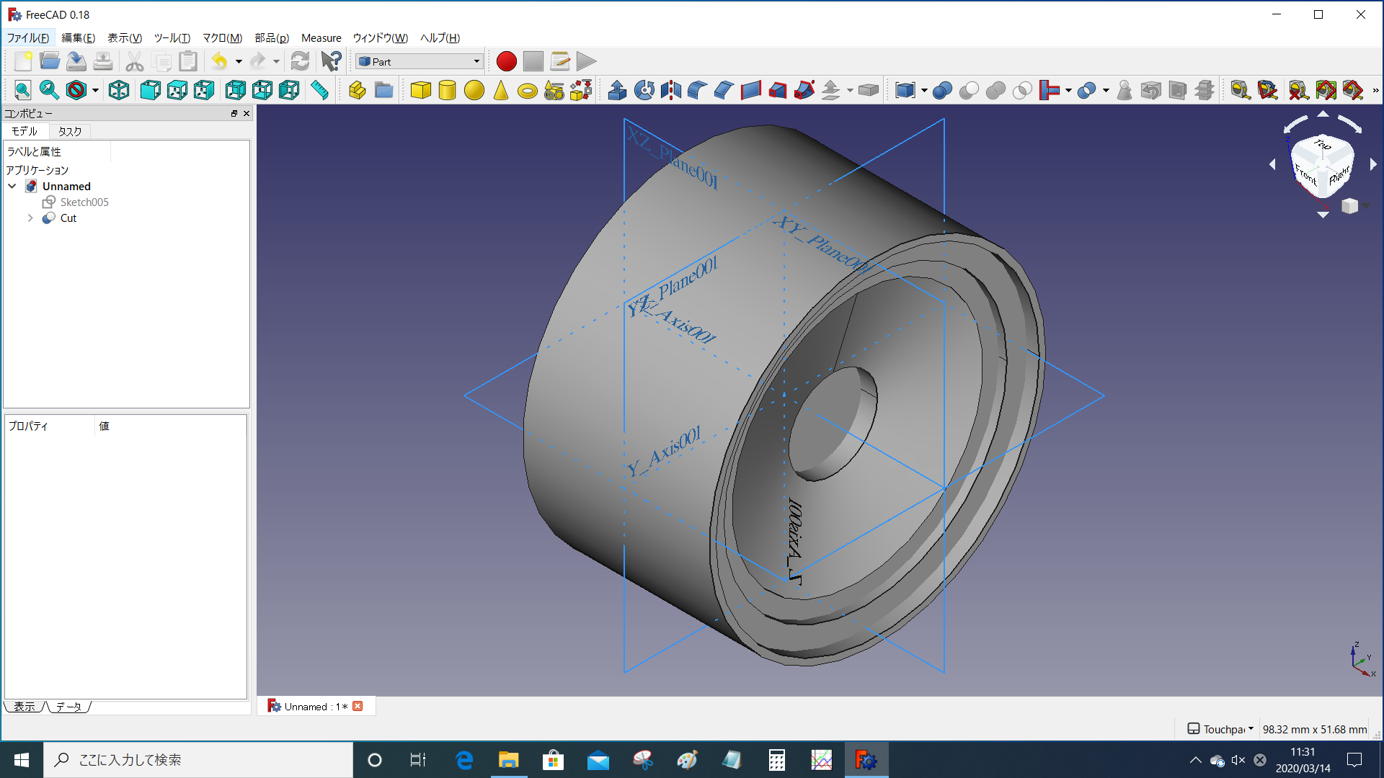Viewport: 1384px width, 778px height.
Task: Select Sketch005 in the model tree
Action: point(84,202)
